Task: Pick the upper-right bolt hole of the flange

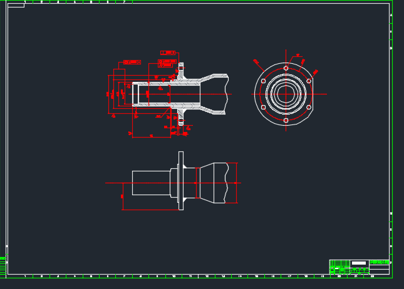Action: (309, 81)
